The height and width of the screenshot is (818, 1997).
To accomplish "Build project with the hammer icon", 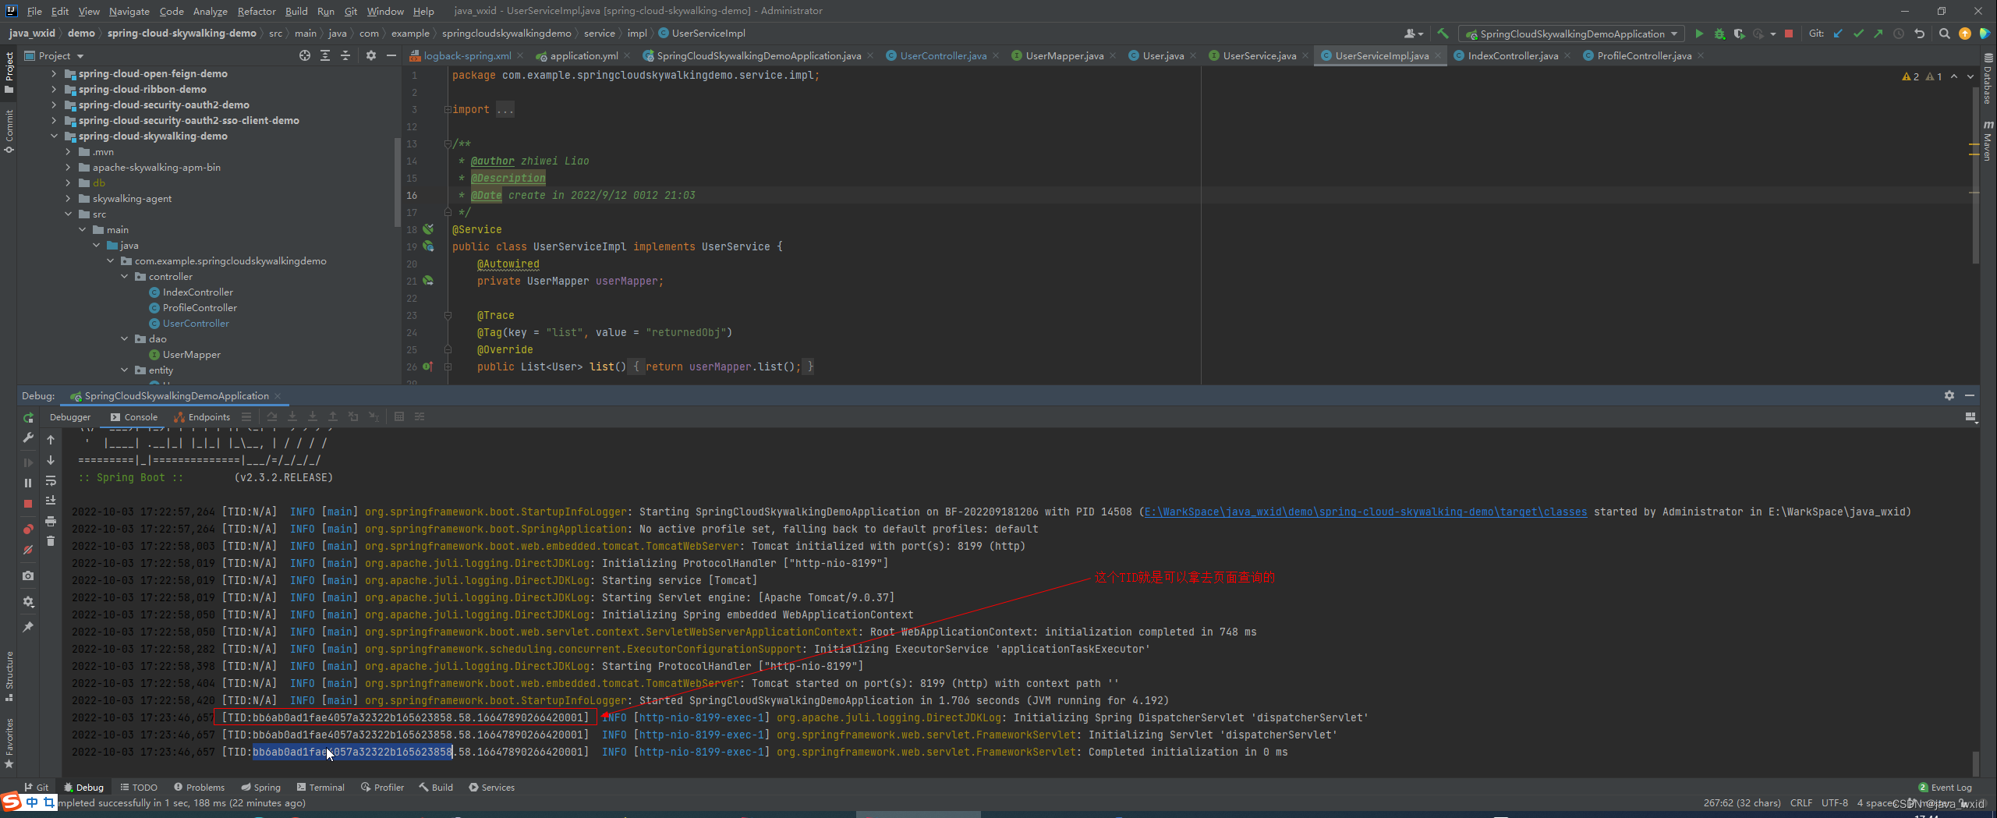I will click(x=1443, y=34).
